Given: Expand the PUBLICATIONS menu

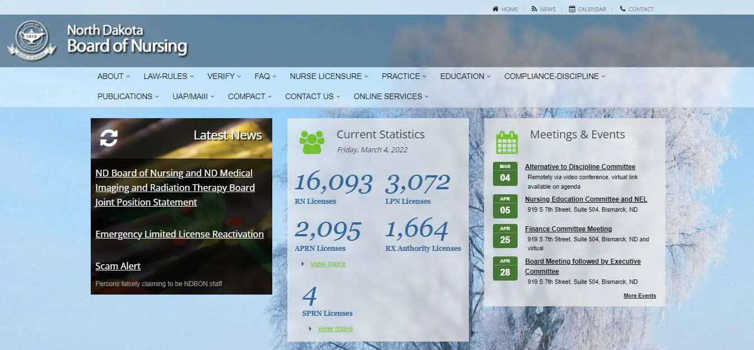Looking at the screenshot, I should 128,96.
